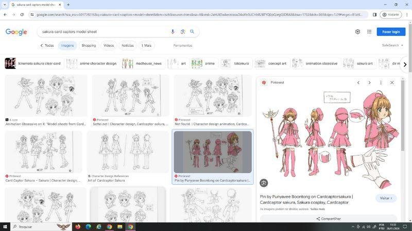Switch to Todas results tab
The width and height of the screenshot is (412, 231).
tap(47, 45)
